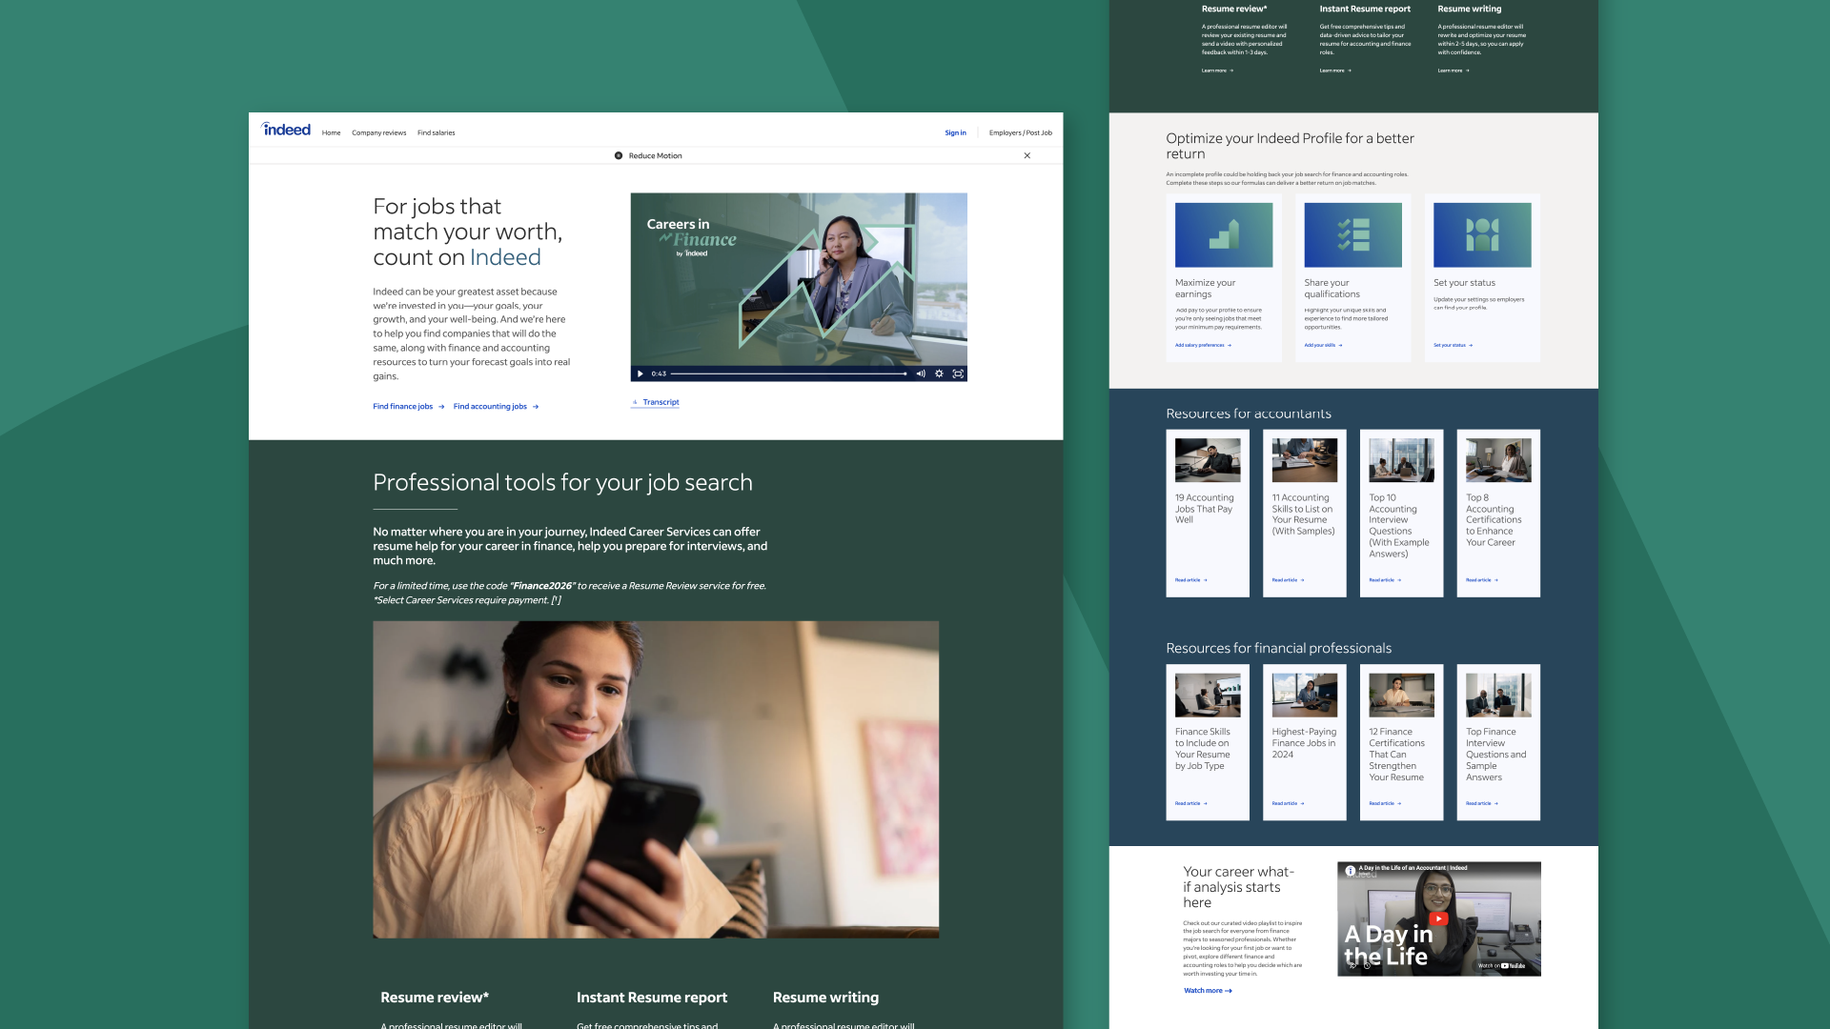This screenshot has height=1029, width=1830.
Task: Play the A Day in the Life YouTube video
Action: 1439,918
